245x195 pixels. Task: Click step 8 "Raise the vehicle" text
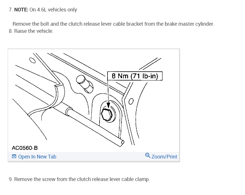click(34, 31)
